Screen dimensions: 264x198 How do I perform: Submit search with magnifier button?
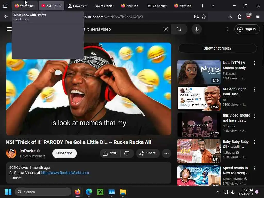[179, 29]
